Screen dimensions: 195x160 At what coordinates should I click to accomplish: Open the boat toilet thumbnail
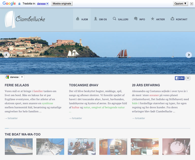click(176, 147)
